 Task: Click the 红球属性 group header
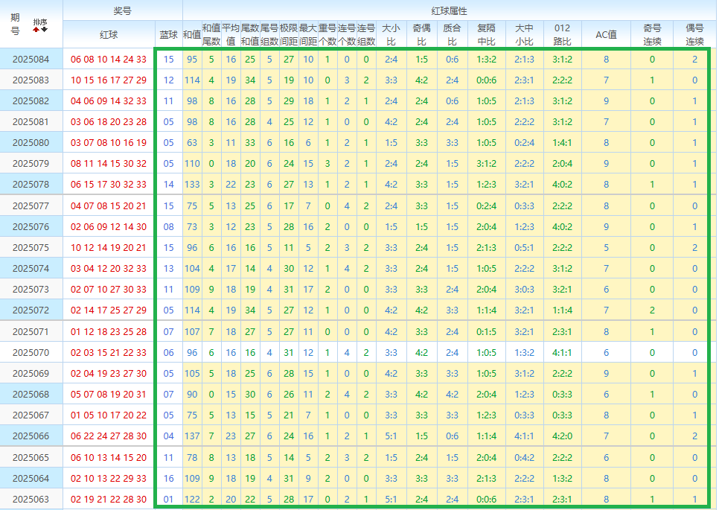[450, 10]
